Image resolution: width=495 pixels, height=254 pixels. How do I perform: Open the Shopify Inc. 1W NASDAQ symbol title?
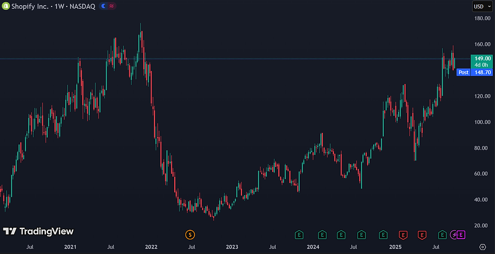pyautogui.click(x=54, y=7)
